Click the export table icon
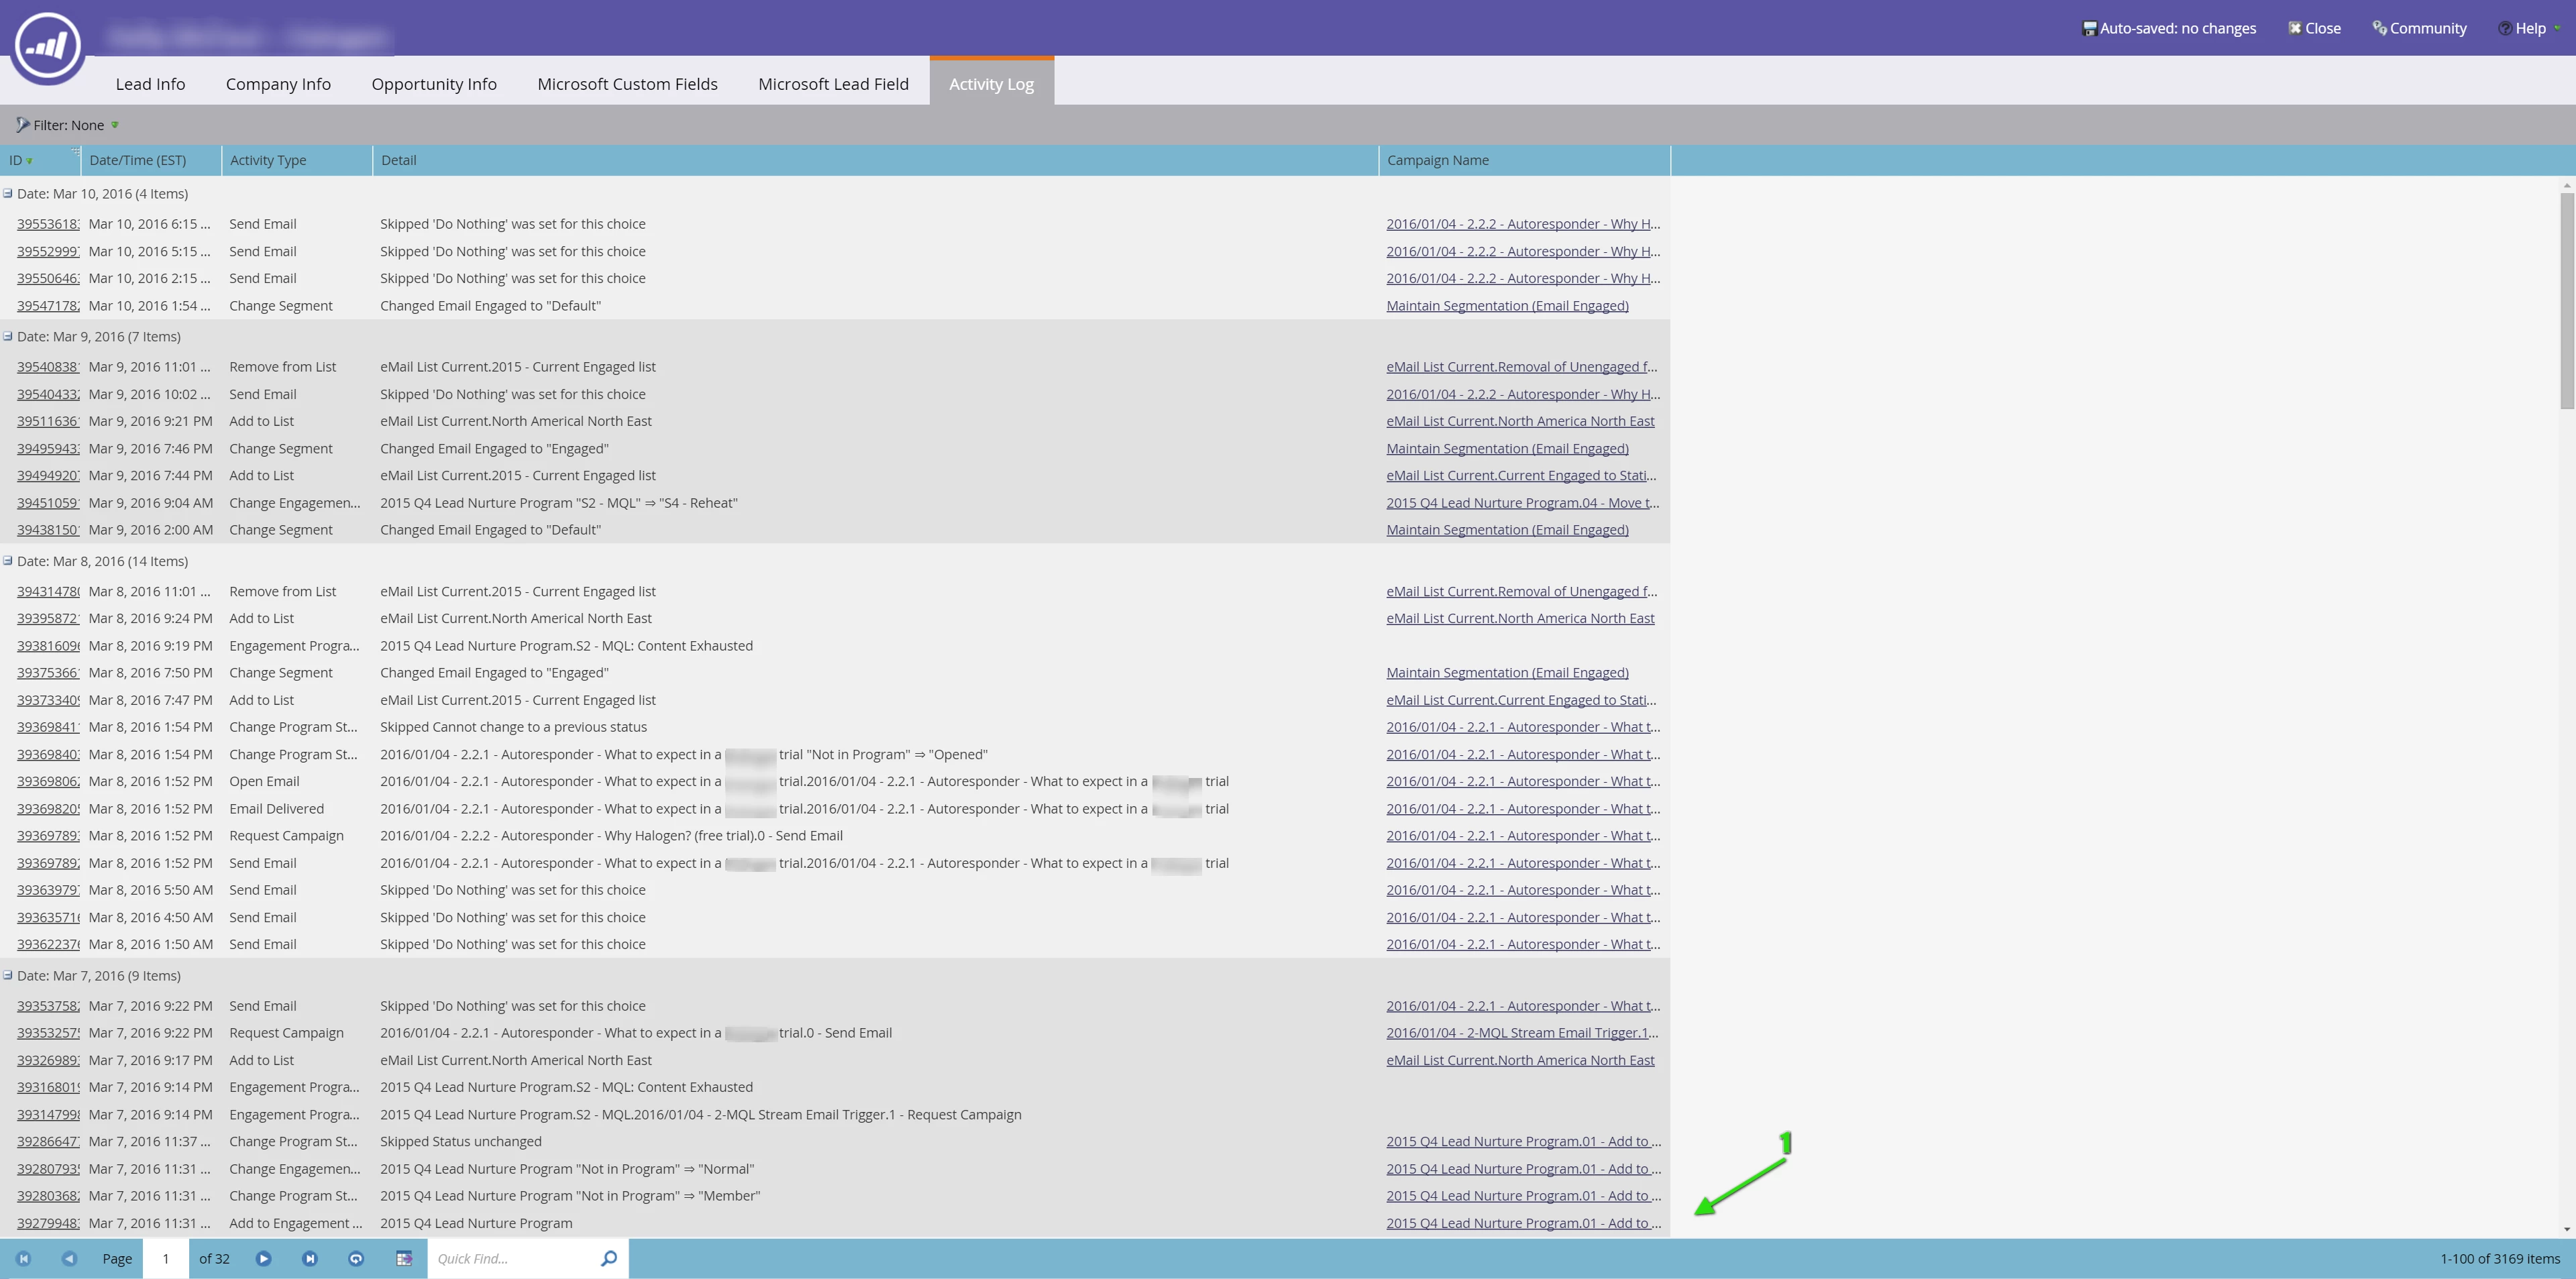2576x1279 pixels. [x=404, y=1258]
